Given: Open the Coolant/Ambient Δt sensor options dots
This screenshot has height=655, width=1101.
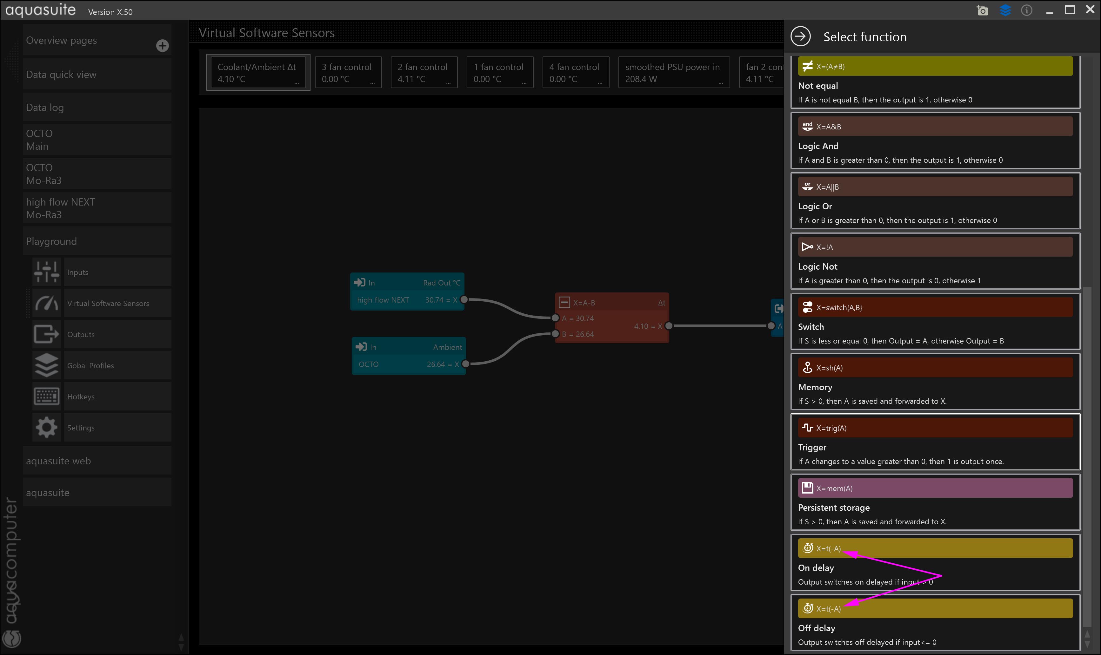Looking at the screenshot, I should tap(296, 83).
